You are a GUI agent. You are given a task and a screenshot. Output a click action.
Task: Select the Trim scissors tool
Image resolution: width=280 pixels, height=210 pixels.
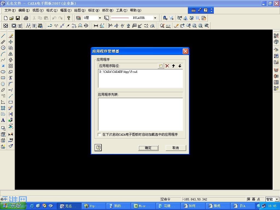coord(11,78)
